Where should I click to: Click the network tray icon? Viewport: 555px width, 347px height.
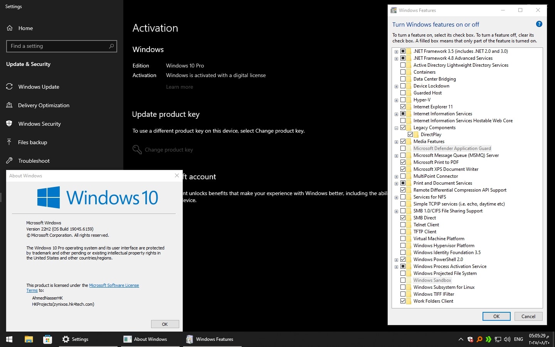(x=498, y=339)
